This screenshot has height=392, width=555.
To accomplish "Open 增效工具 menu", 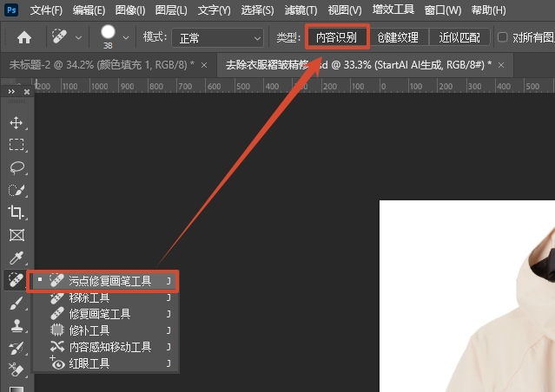I will coord(393,10).
